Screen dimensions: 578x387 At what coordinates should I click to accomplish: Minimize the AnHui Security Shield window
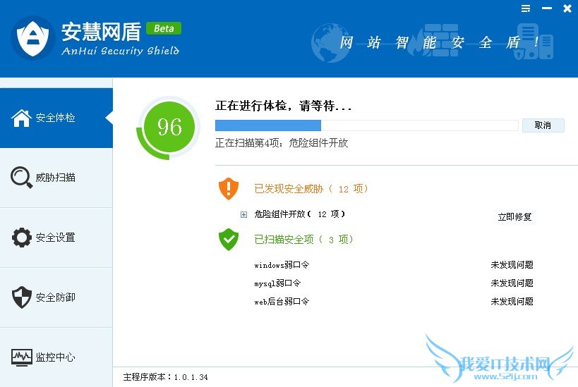tap(547, 8)
